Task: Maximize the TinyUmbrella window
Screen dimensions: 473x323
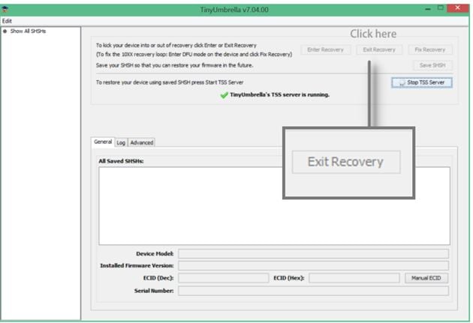Action: pos(441,8)
